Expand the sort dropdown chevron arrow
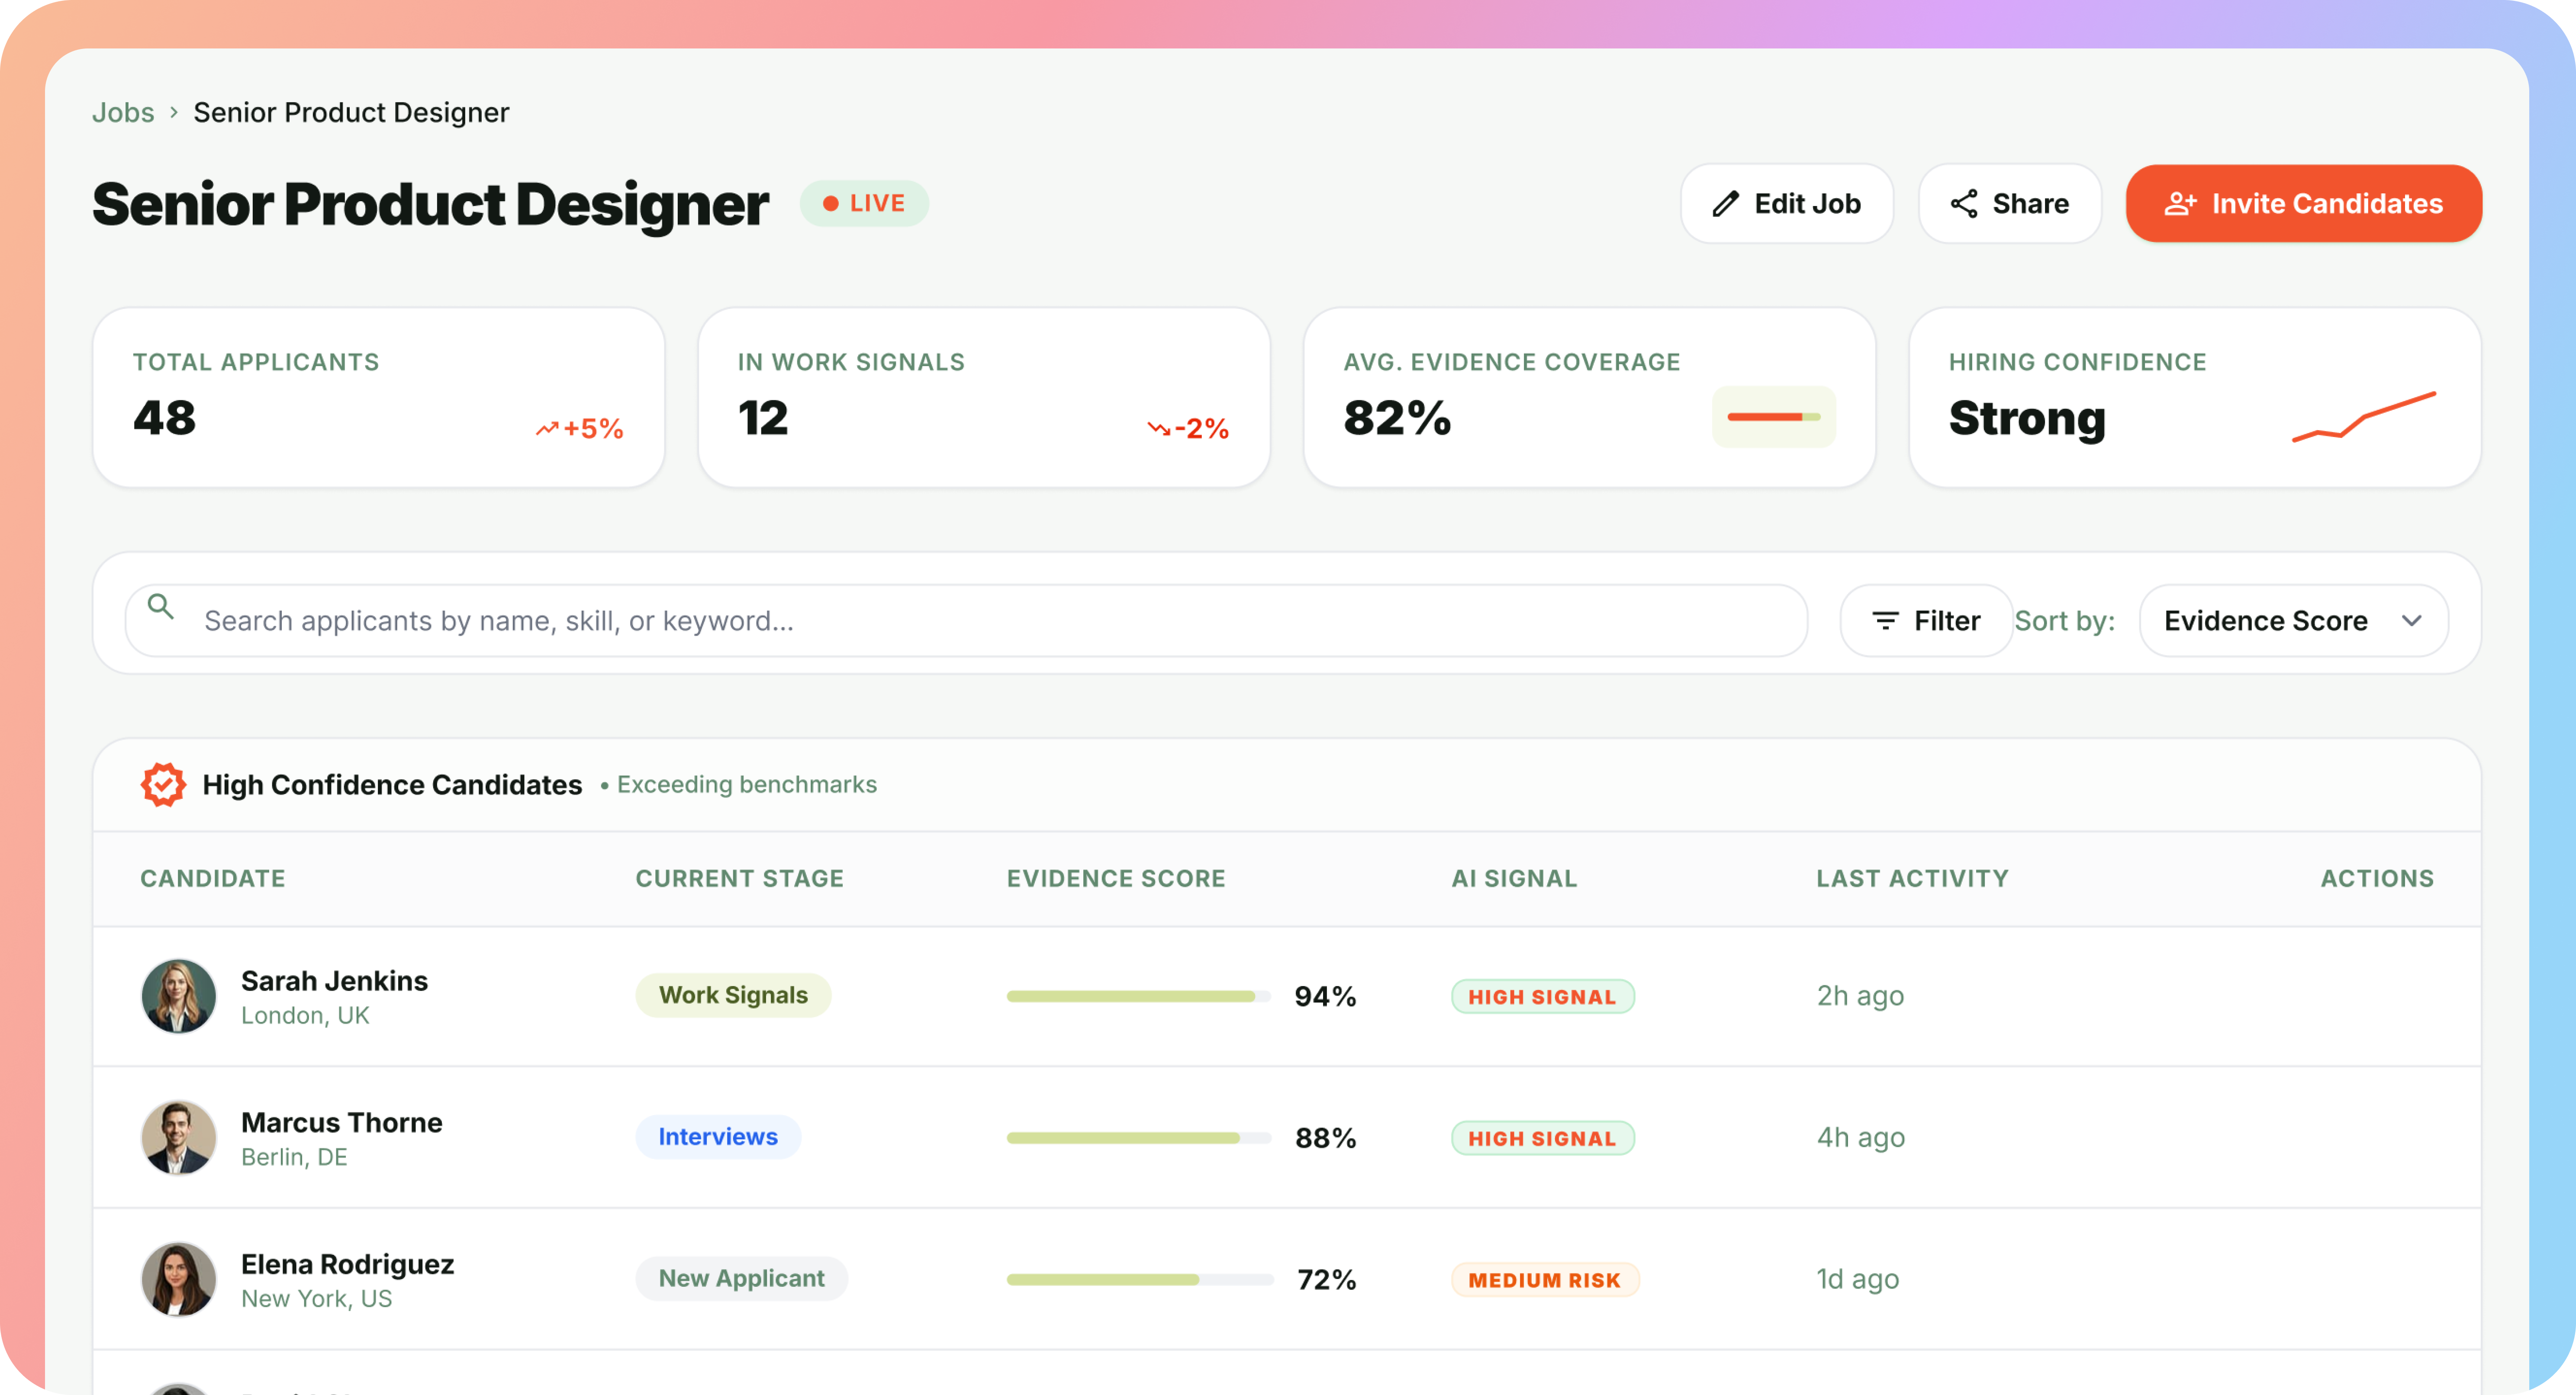 pos(2411,621)
